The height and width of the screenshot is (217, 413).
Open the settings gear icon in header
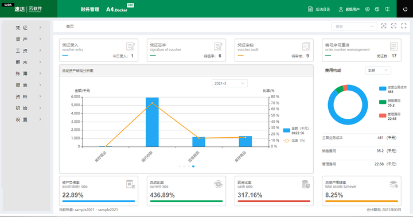(x=368, y=9)
